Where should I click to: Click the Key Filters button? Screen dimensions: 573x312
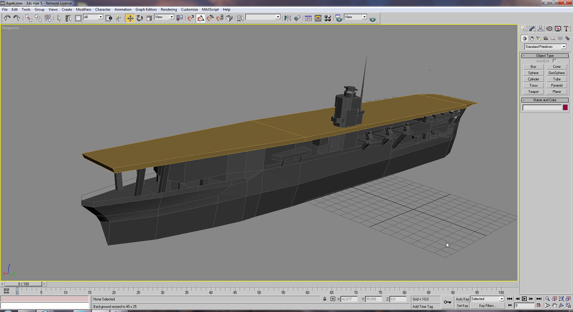(x=487, y=305)
